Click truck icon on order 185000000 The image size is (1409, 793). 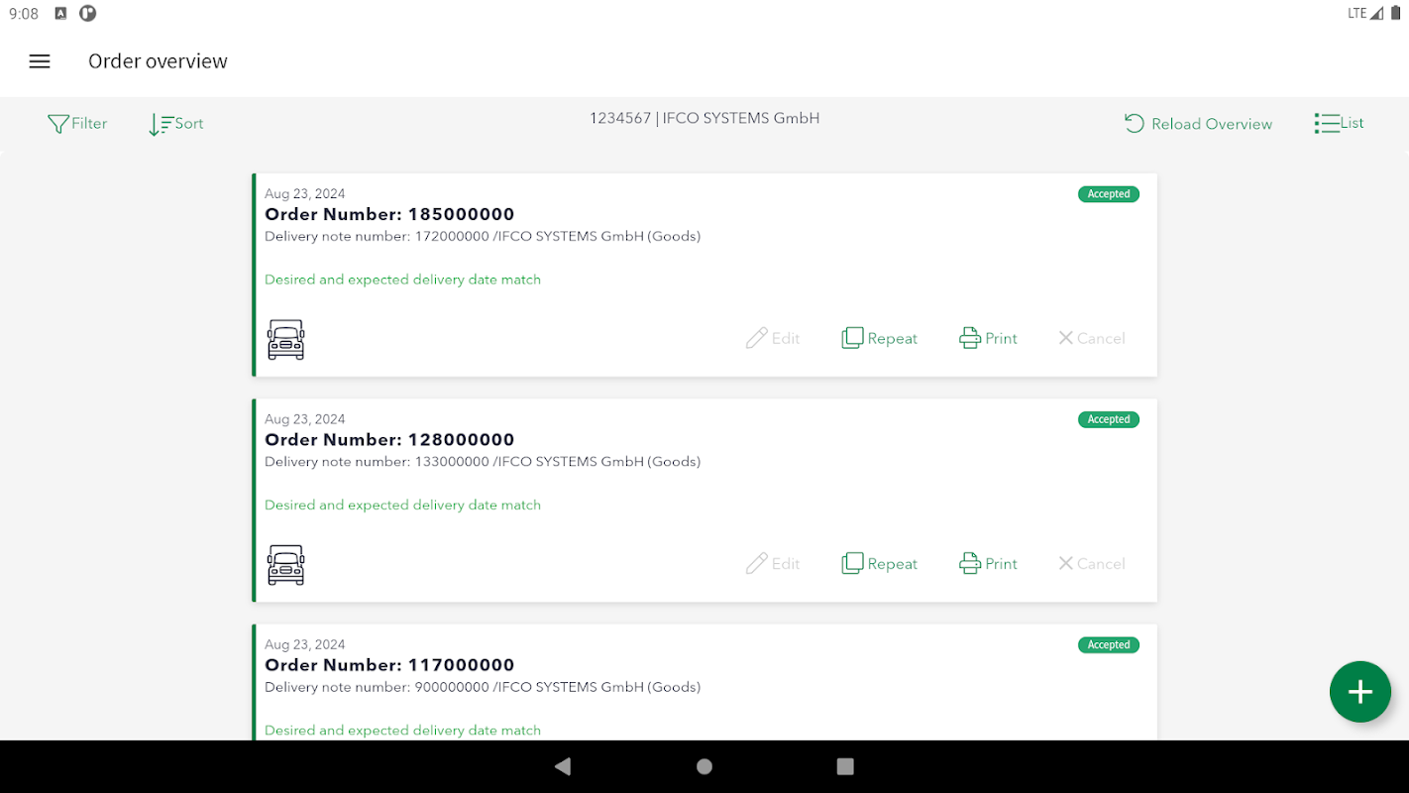[x=286, y=339]
